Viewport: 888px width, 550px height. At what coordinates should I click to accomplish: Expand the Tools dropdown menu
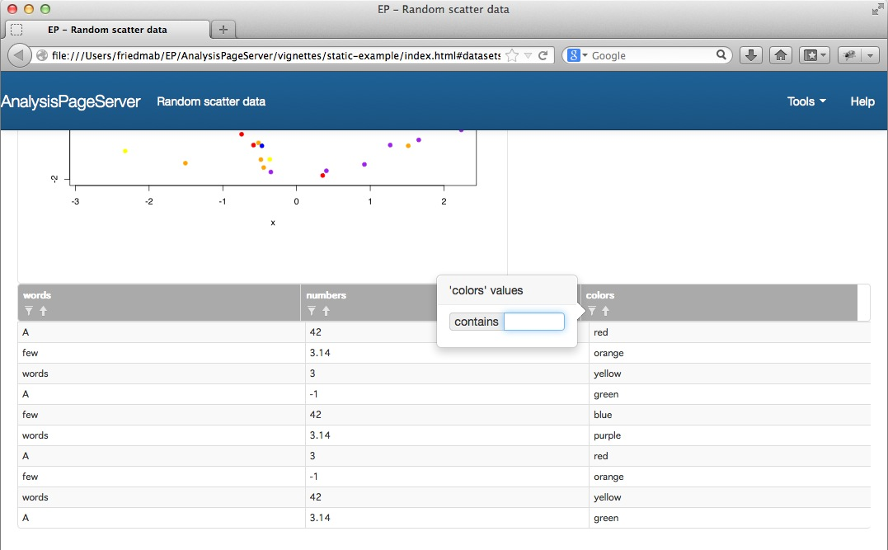tap(806, 101)
